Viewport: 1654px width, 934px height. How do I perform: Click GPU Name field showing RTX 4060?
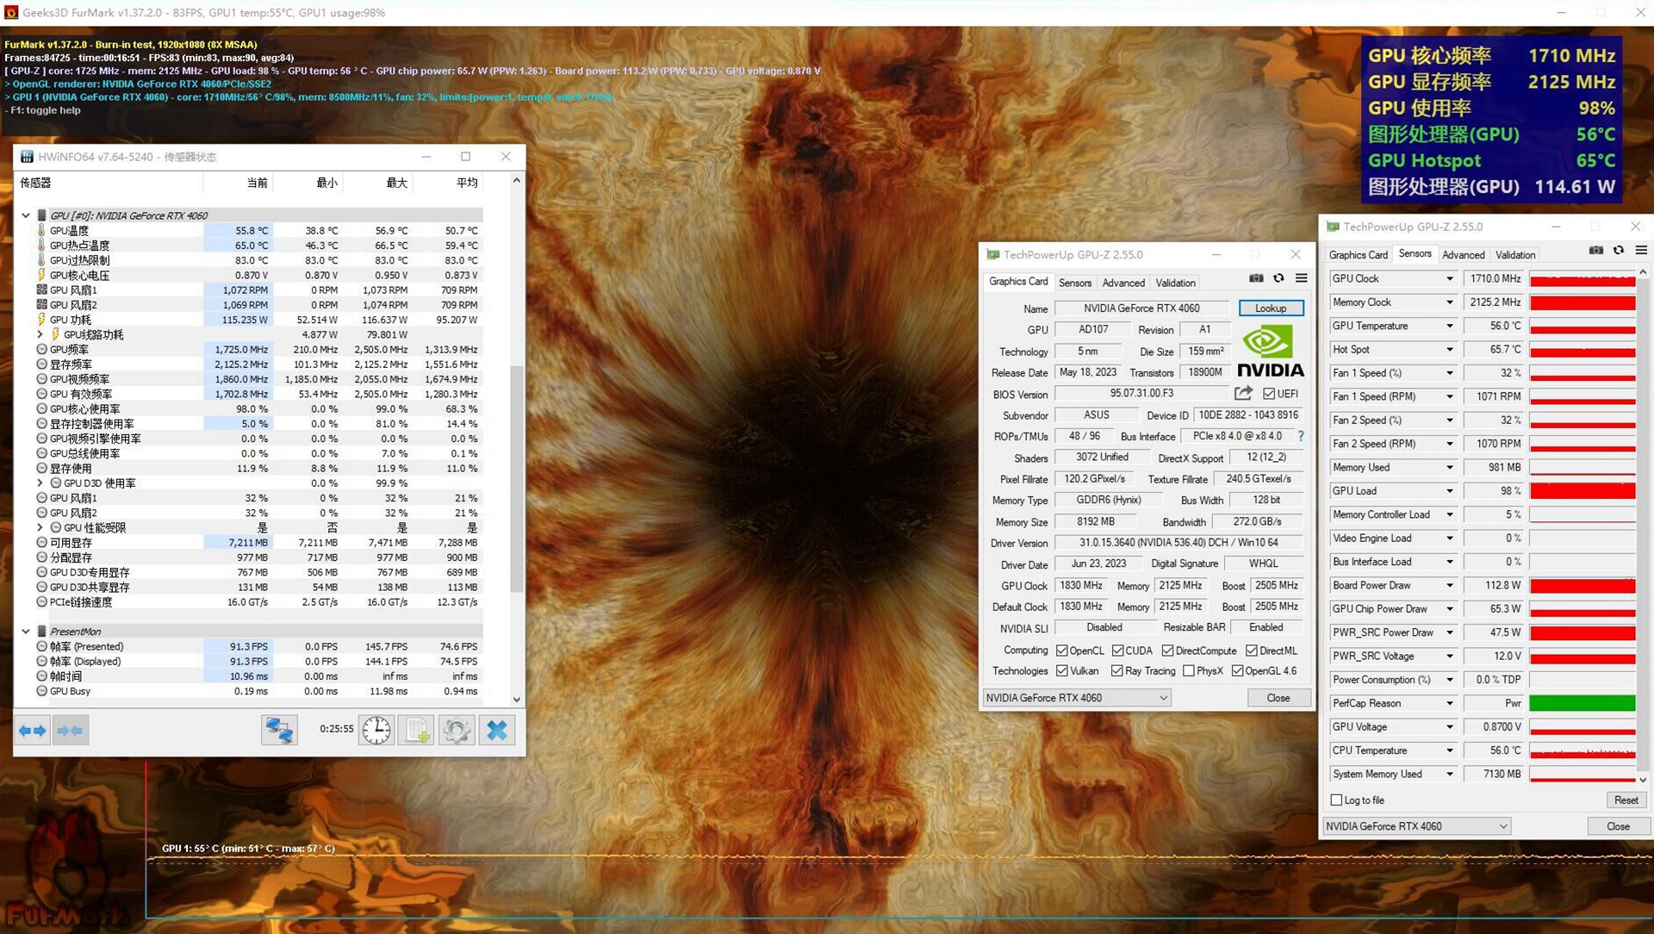(1141, 308)
